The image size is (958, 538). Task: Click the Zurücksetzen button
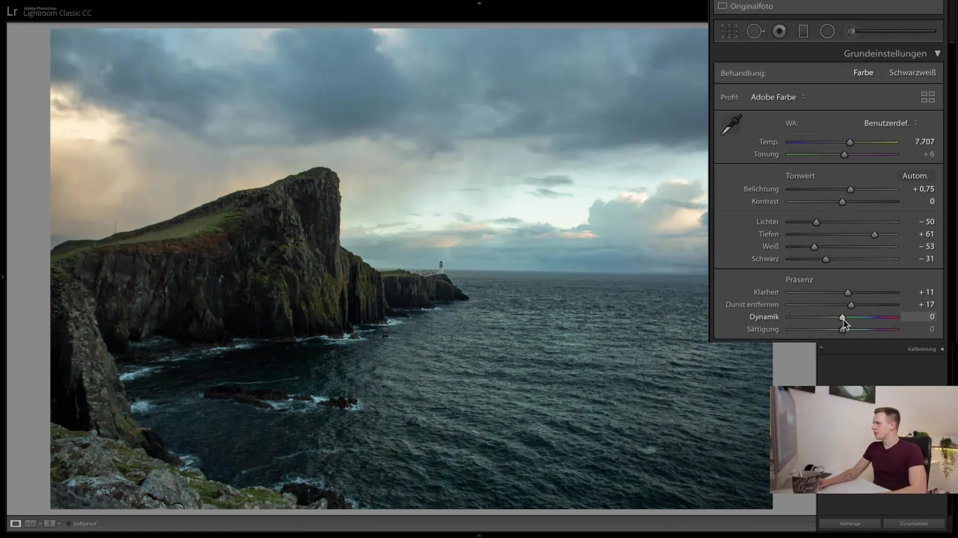tap(914, 524)
